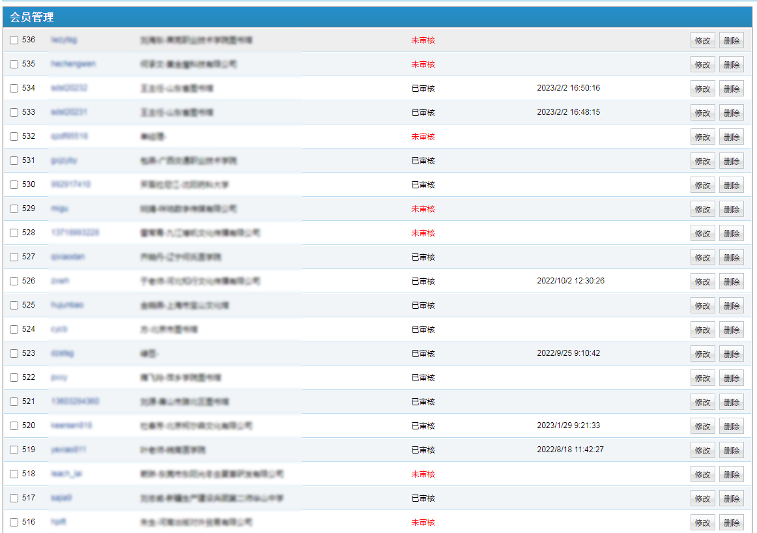The height and width of the screenshot is (533, 757).
Task: Click 修改 button for member 535
Action: [702, 65]
